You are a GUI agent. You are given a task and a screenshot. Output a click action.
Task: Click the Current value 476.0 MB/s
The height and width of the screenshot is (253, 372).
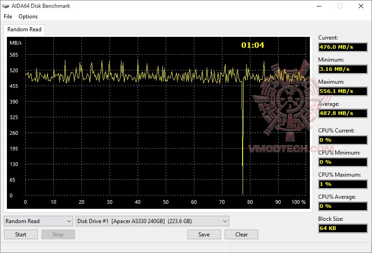pyautogui.click(x=343, y=47)
